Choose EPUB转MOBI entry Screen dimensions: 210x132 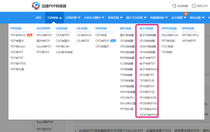[x=148, y=98]
